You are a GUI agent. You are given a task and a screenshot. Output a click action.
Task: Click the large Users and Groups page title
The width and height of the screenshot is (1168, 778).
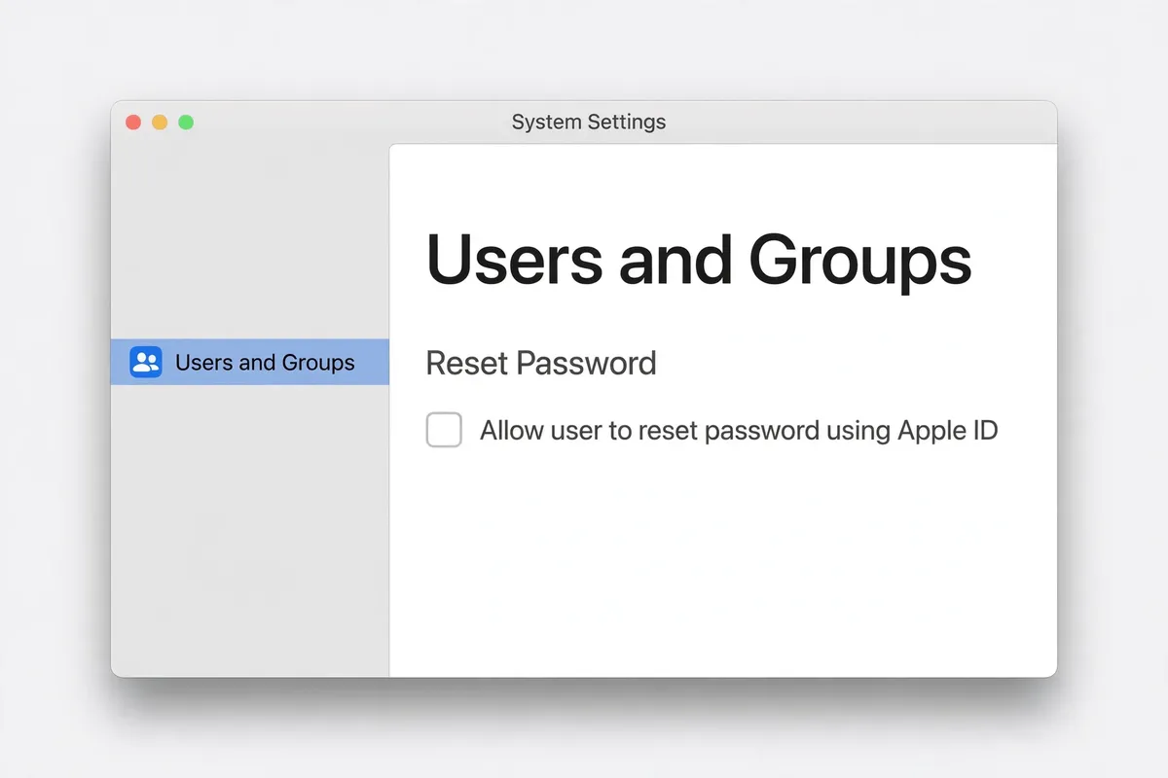pos(699,260)
